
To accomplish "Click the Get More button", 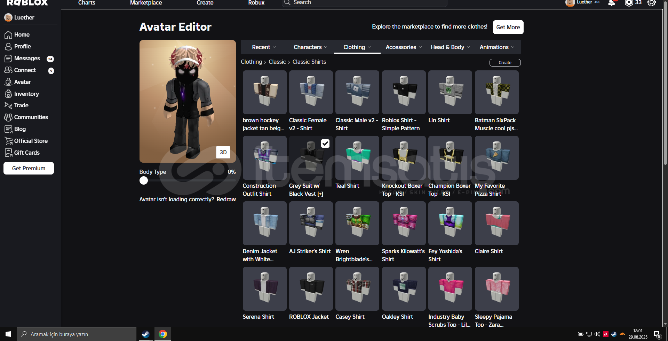I will [x=508, y=27].
